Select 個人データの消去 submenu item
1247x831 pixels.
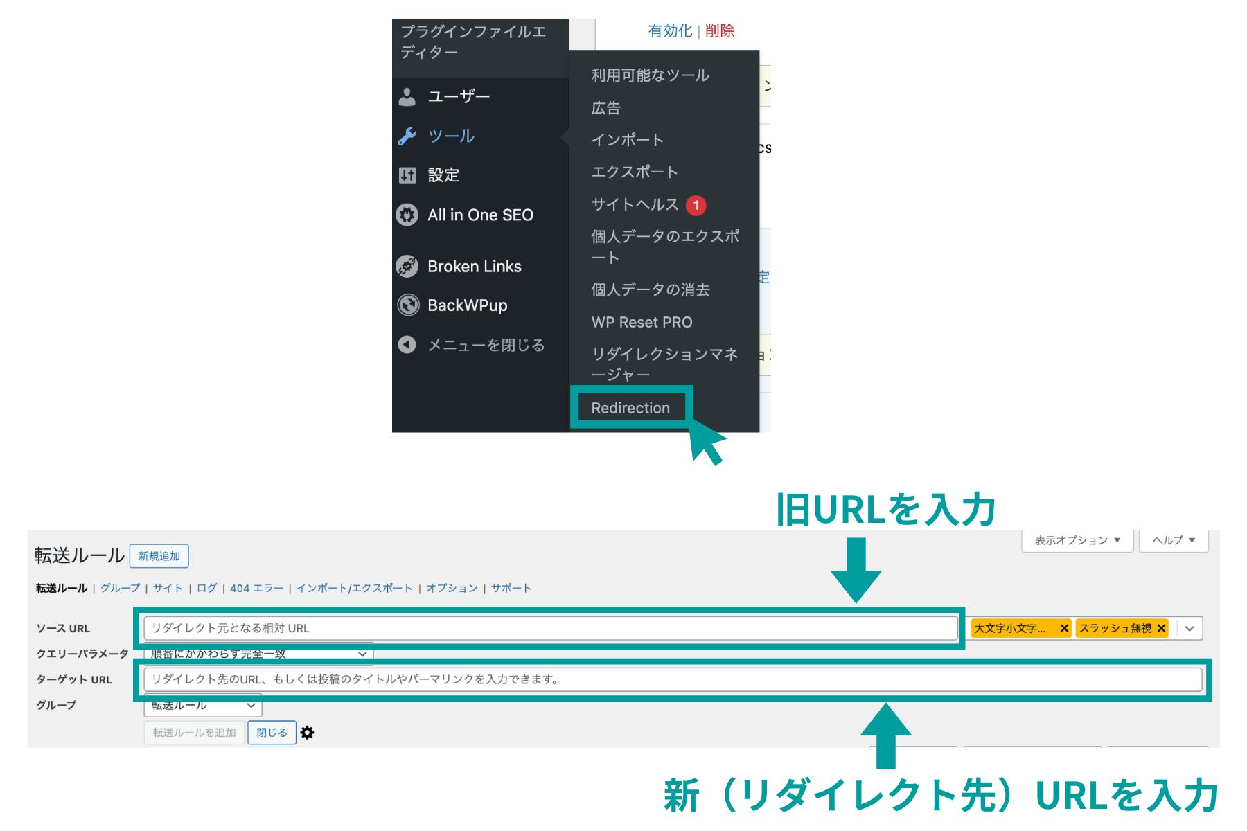point(651,289)
